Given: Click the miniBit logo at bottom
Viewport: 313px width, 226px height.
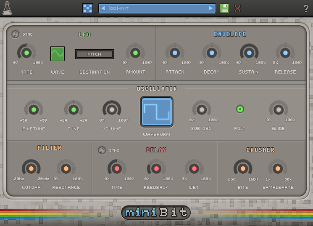Looking at the screenshot, I should tap(156, 213).
